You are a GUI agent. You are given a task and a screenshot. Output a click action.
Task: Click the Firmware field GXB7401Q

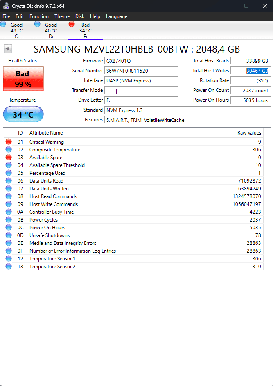tap(141, 61)
